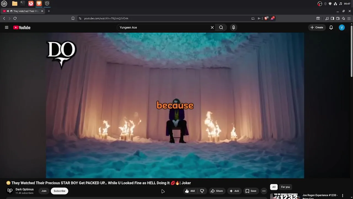Like the video with 468 likes
Screen dimensions: 353x199
[190, 191]
